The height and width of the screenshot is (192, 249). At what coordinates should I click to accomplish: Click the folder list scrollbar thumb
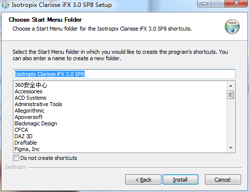[x=230, y=95]
